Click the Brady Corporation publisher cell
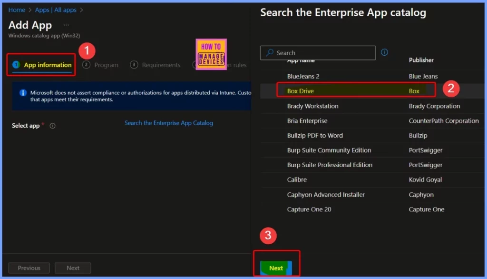This screenshot has width=487, height=279. pos(434,106)
